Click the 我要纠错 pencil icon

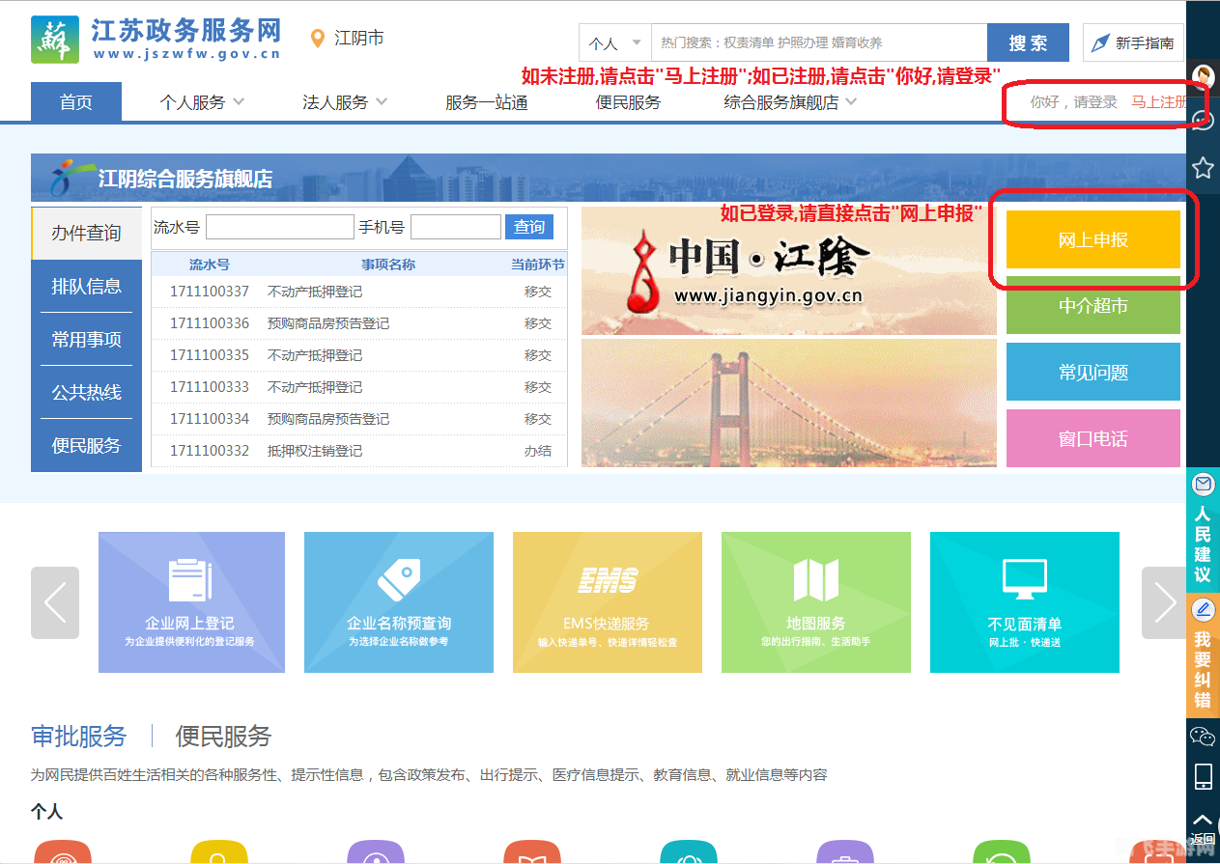[x=1202, y=610]
